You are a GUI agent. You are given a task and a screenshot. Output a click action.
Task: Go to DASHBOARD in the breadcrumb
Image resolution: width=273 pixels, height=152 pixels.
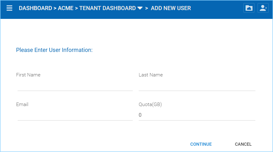click(35, 8)
